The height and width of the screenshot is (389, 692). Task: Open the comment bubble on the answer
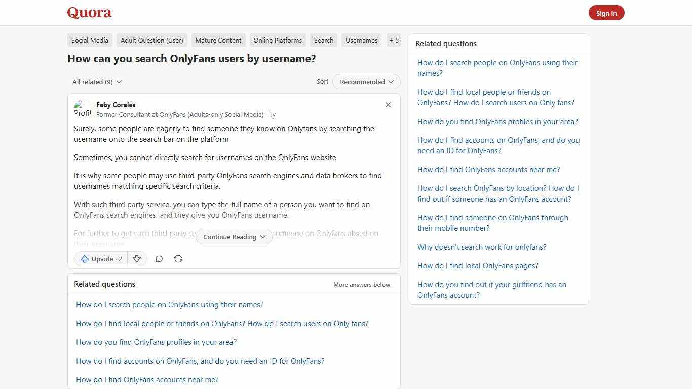click(x=159, y=259)
